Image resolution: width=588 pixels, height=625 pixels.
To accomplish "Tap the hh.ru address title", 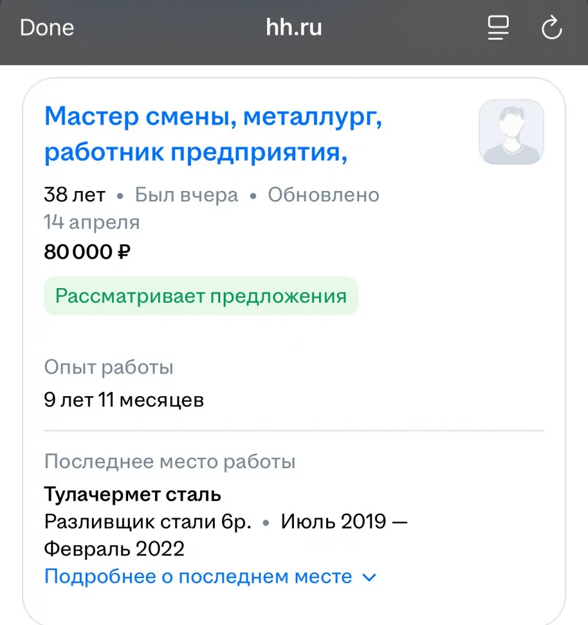I will pyautogui.click(x=293, y=28).
